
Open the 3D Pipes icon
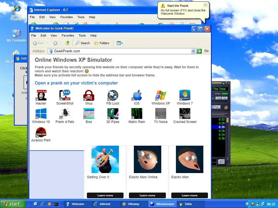click(113, 116)
